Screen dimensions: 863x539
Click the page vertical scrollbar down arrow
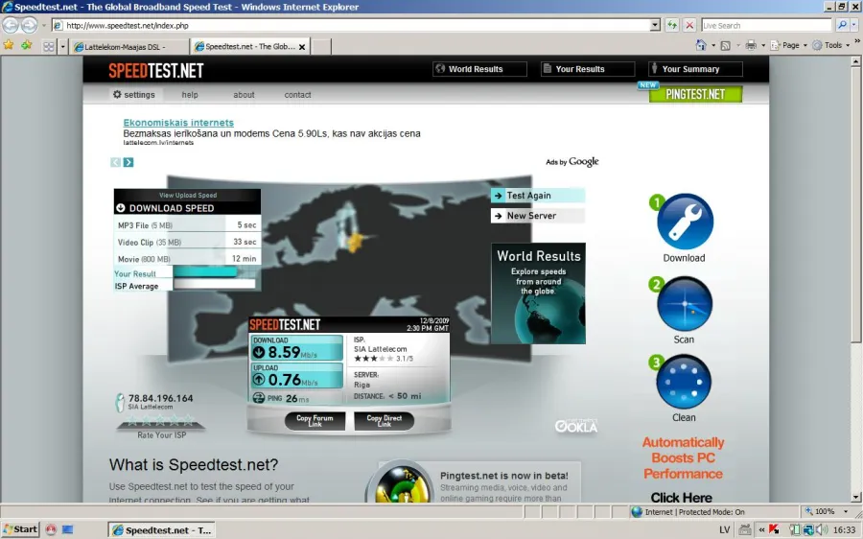point(856,497)
